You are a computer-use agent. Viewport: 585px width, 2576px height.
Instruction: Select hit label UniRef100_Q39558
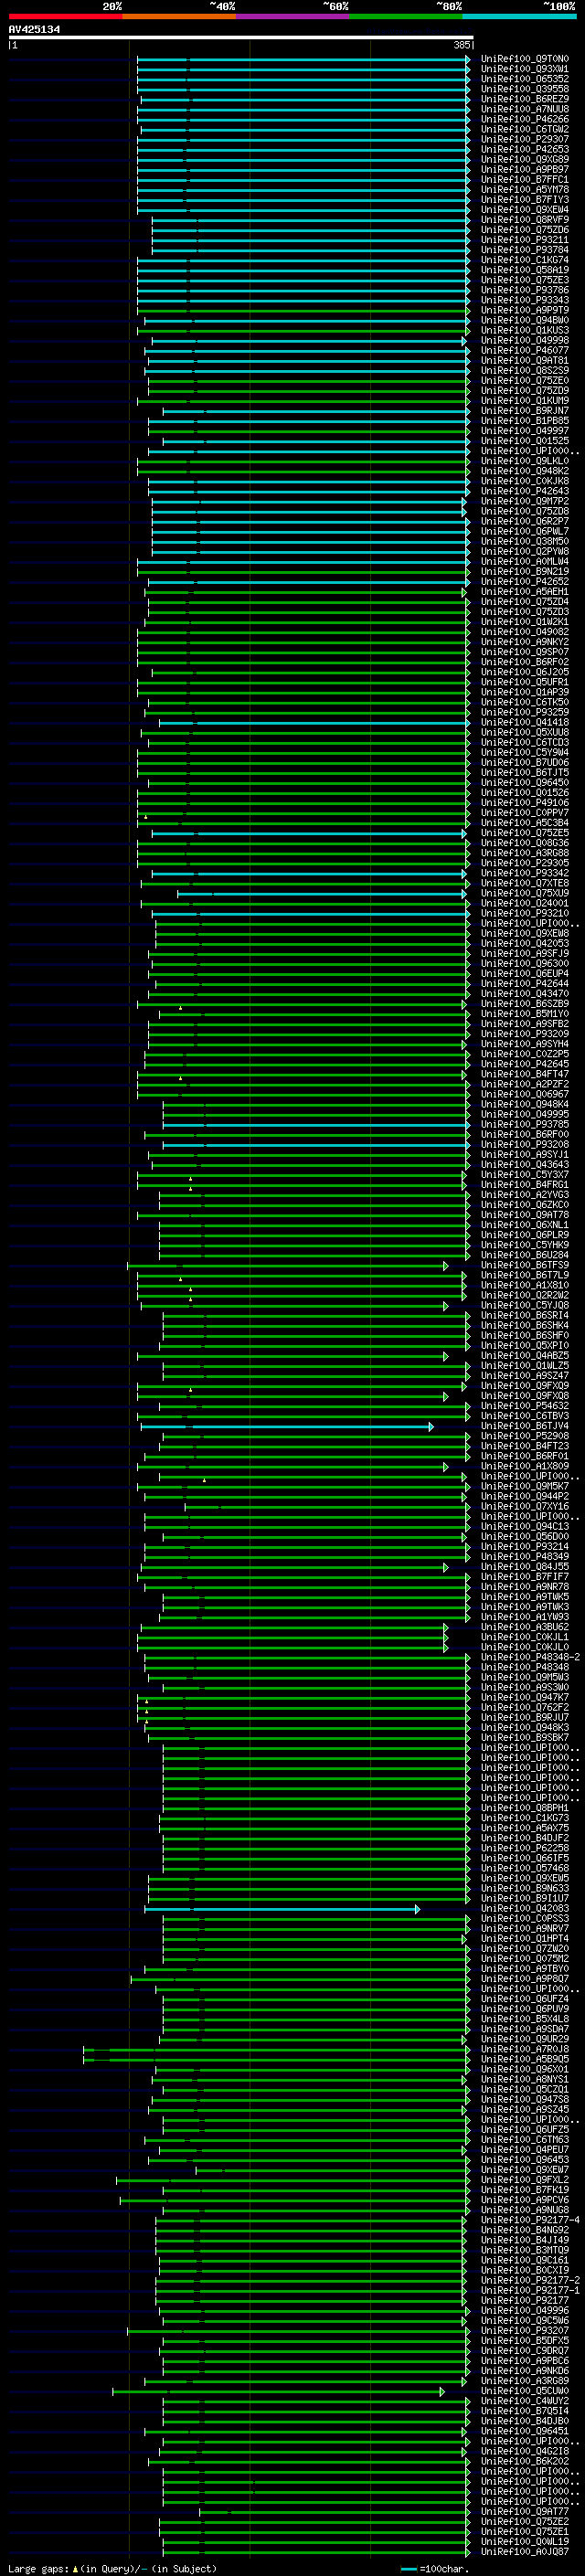point(525,89)
